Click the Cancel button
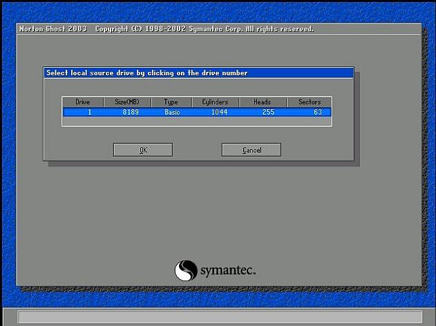 (x=252, y=150)
